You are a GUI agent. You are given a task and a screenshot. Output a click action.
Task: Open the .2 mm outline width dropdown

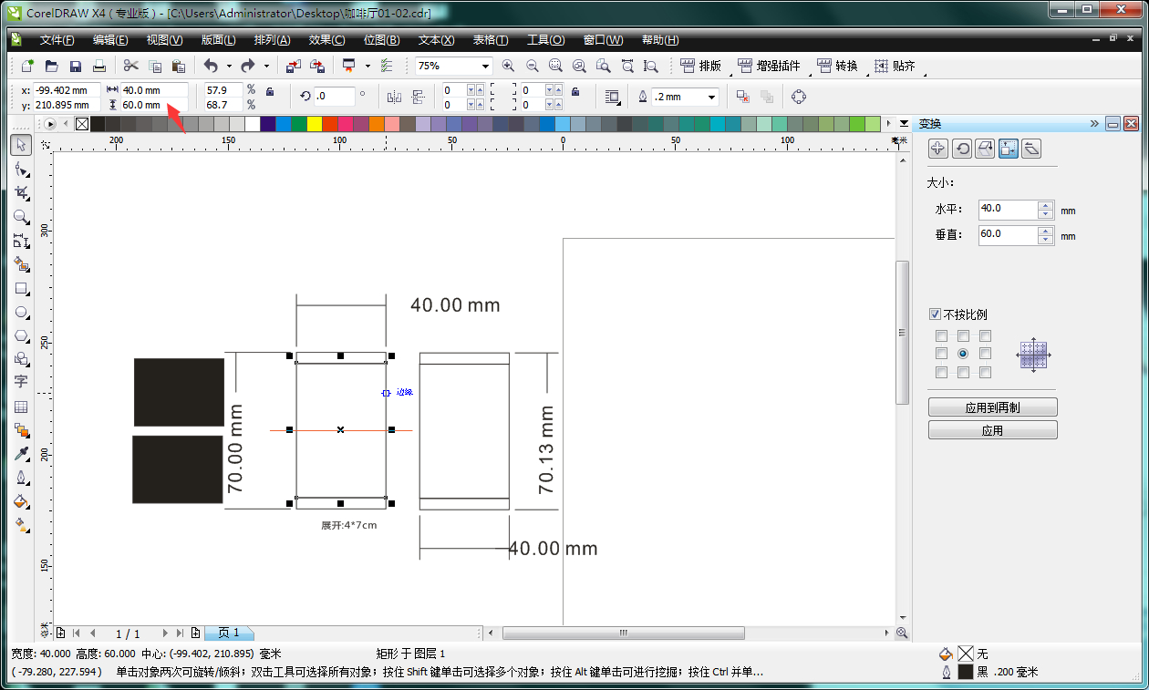point(711,97)
